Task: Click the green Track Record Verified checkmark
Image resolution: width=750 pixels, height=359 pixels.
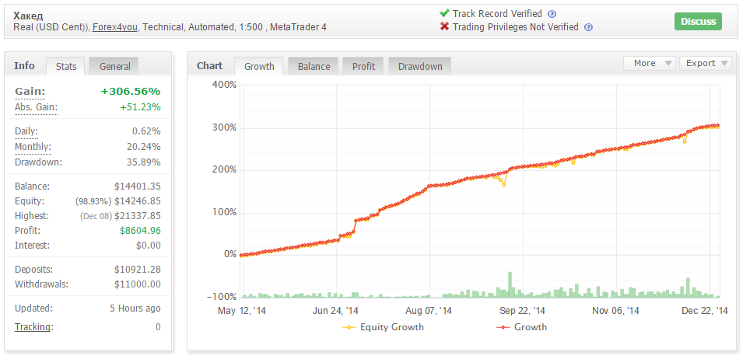Action: pyautogui.click(x=444, y=13)
